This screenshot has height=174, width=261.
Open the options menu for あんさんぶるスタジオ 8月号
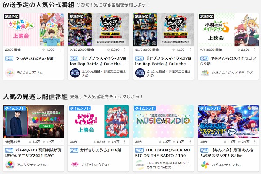pyautogui.click(x=255, y=142)
